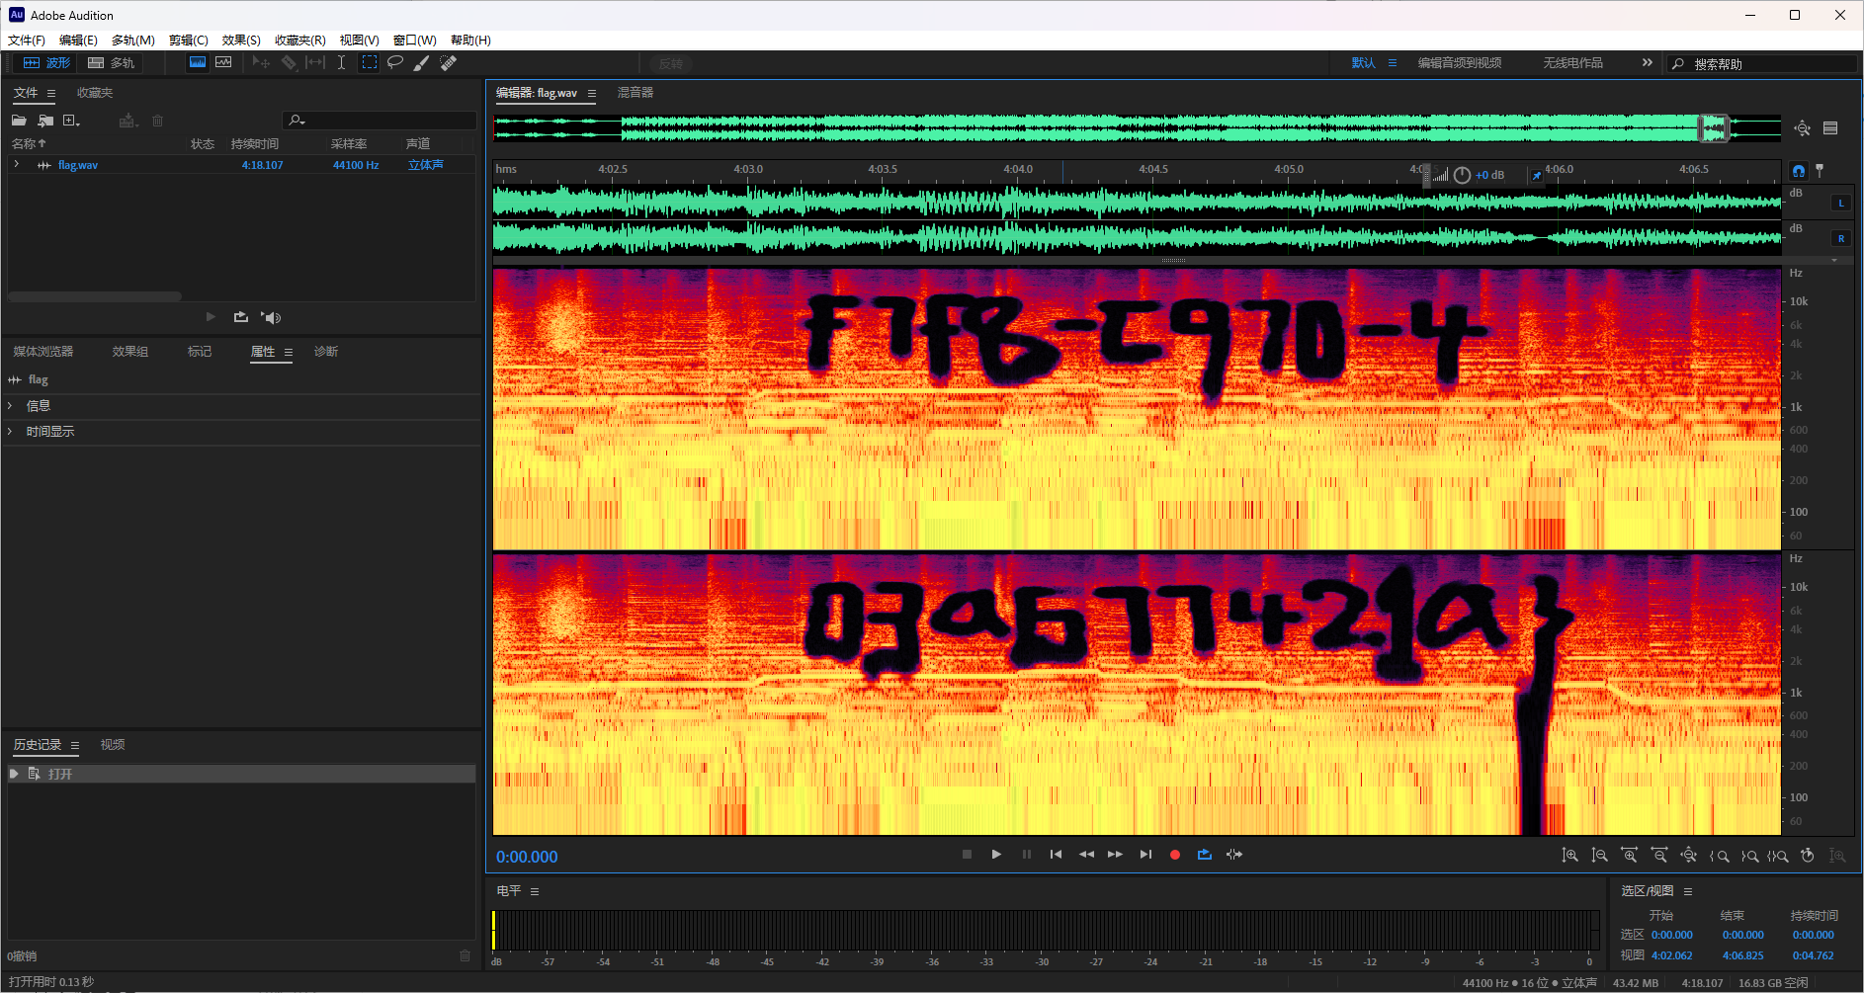This screenshot has width=1864, height=993.
Task: Click the red Record button
Action: pyautogui.click(x=1175, y=855)
